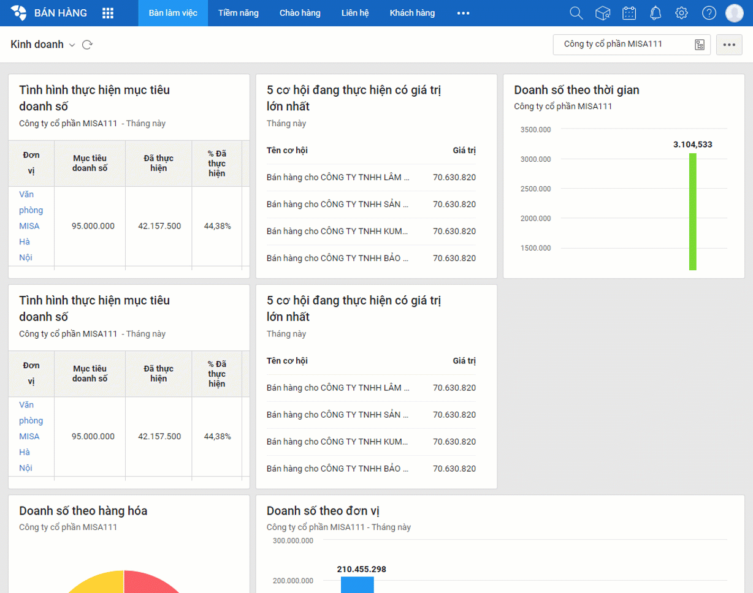Click the user avatar in the header
This screenshot has width=753, height=593.
click(734, 13)
